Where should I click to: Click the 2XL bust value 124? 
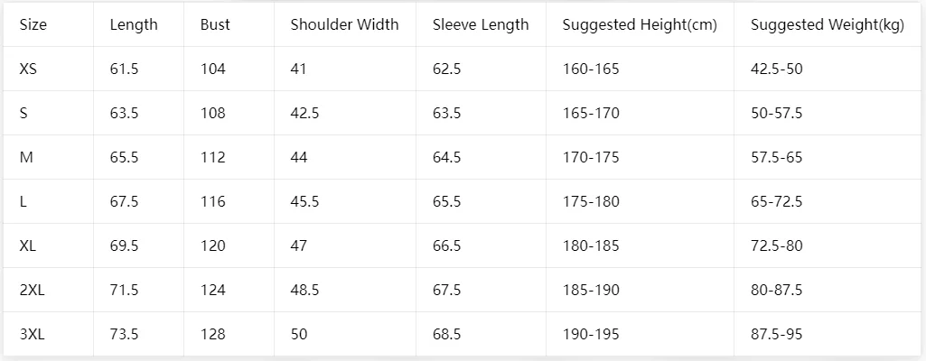pyautogui.click(x=212, y=291)
